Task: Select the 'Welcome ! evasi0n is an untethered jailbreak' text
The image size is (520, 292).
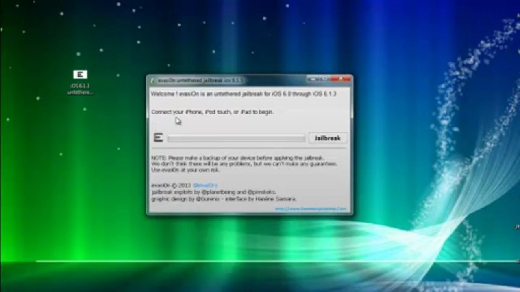Action: (x=244, y=94)
